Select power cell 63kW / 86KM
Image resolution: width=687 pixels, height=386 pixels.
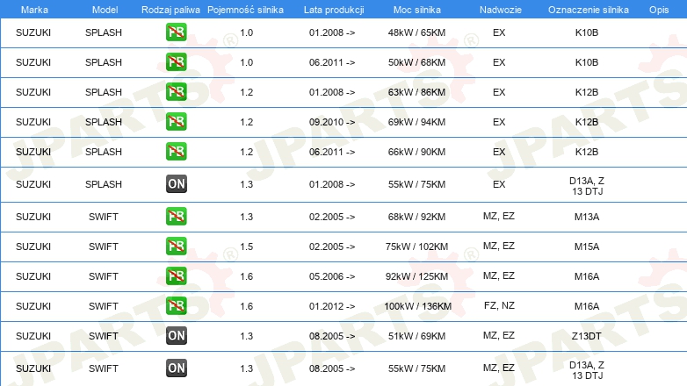(x=416, y=92)
